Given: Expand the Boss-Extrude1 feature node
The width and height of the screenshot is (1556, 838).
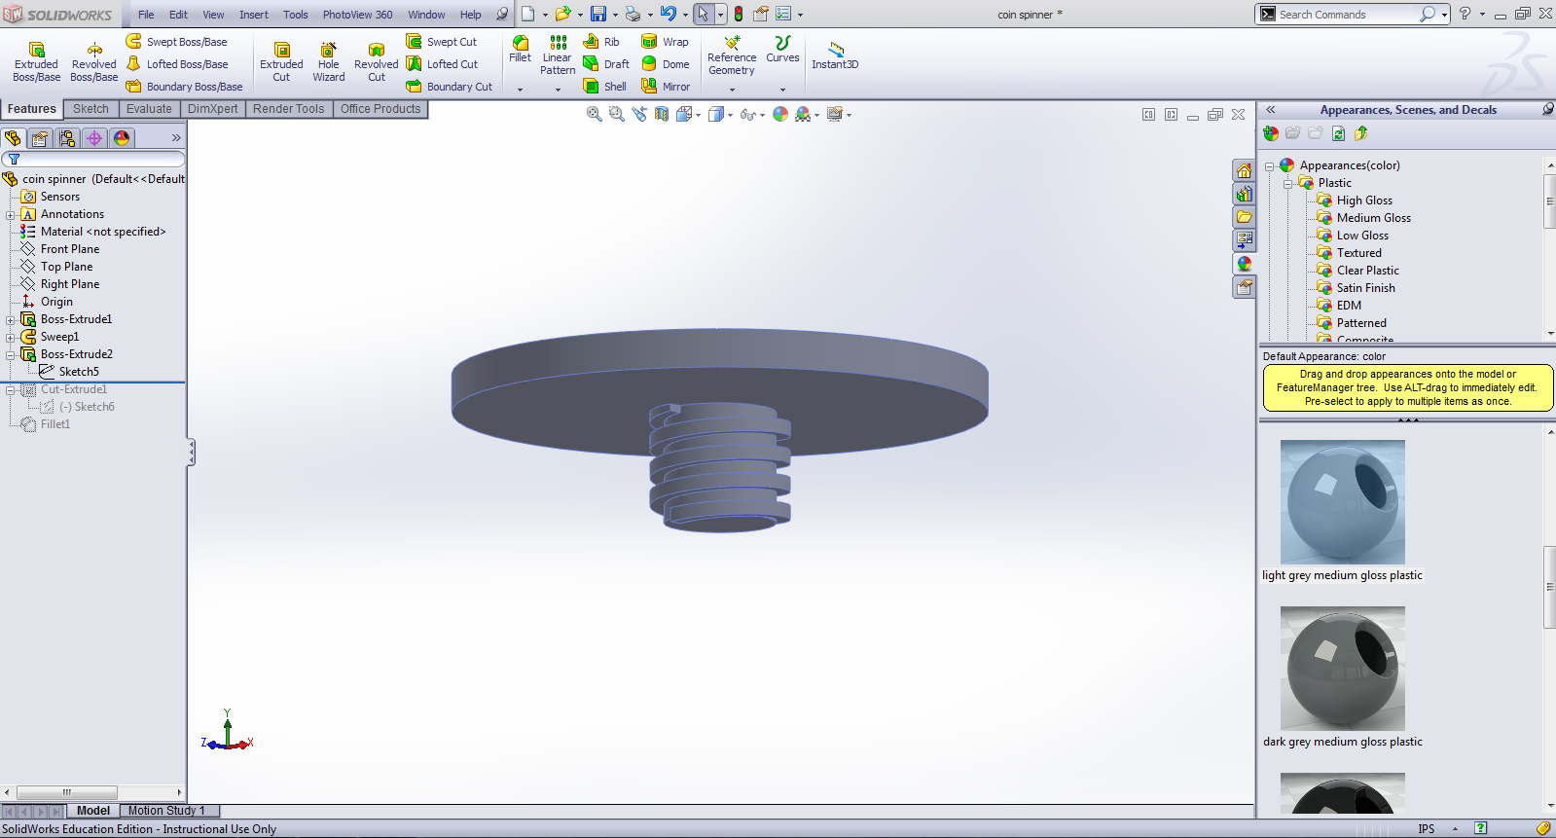Looking at the screenshot, I should pos(11,320).
